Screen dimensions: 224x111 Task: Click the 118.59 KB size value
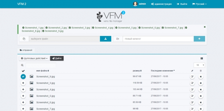tap(137, 83)
